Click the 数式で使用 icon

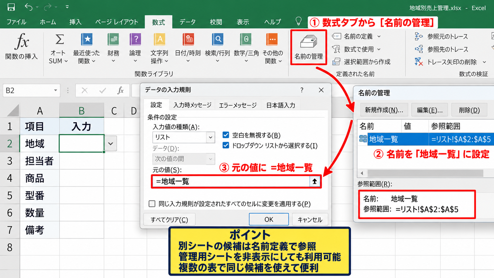pyautogui.click(x=336, y=49)
